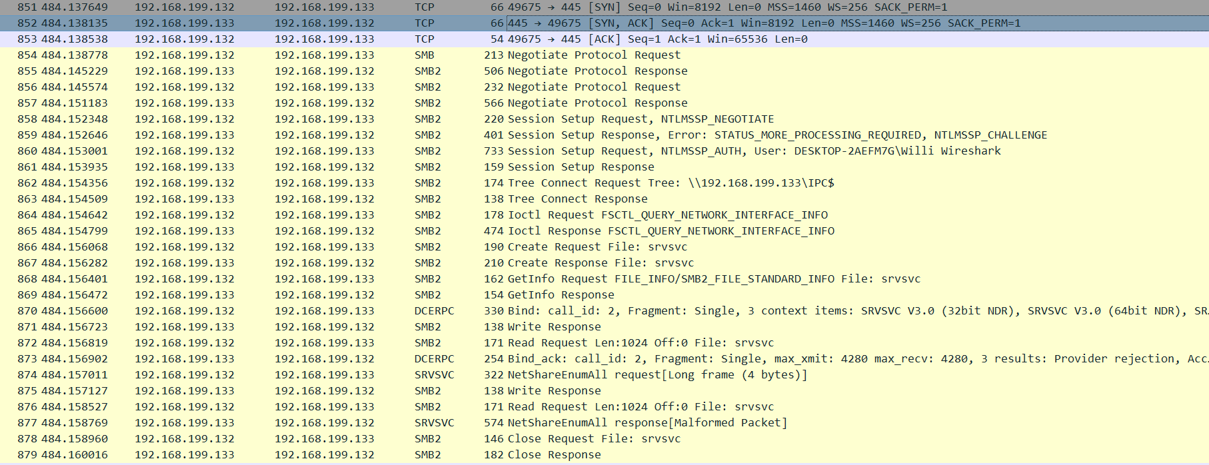
Task: Select packet 856 SMB2 Negotiate Protocol Request
Action: [x=604, y=87]
